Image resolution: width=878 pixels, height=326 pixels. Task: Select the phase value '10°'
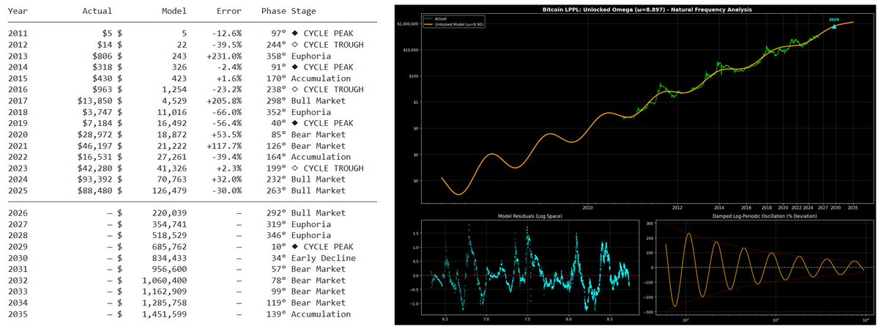point(279,246)
